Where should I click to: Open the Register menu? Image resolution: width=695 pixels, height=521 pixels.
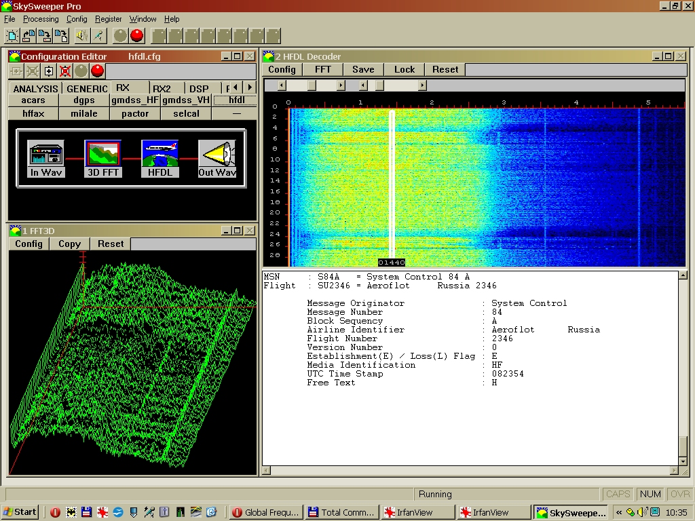click(108, 19)
